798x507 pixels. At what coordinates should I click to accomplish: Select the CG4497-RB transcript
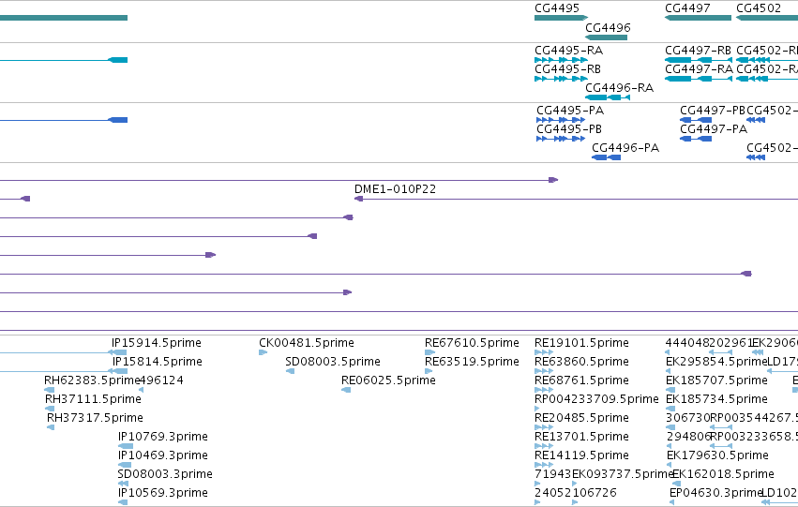pos(699,60)
